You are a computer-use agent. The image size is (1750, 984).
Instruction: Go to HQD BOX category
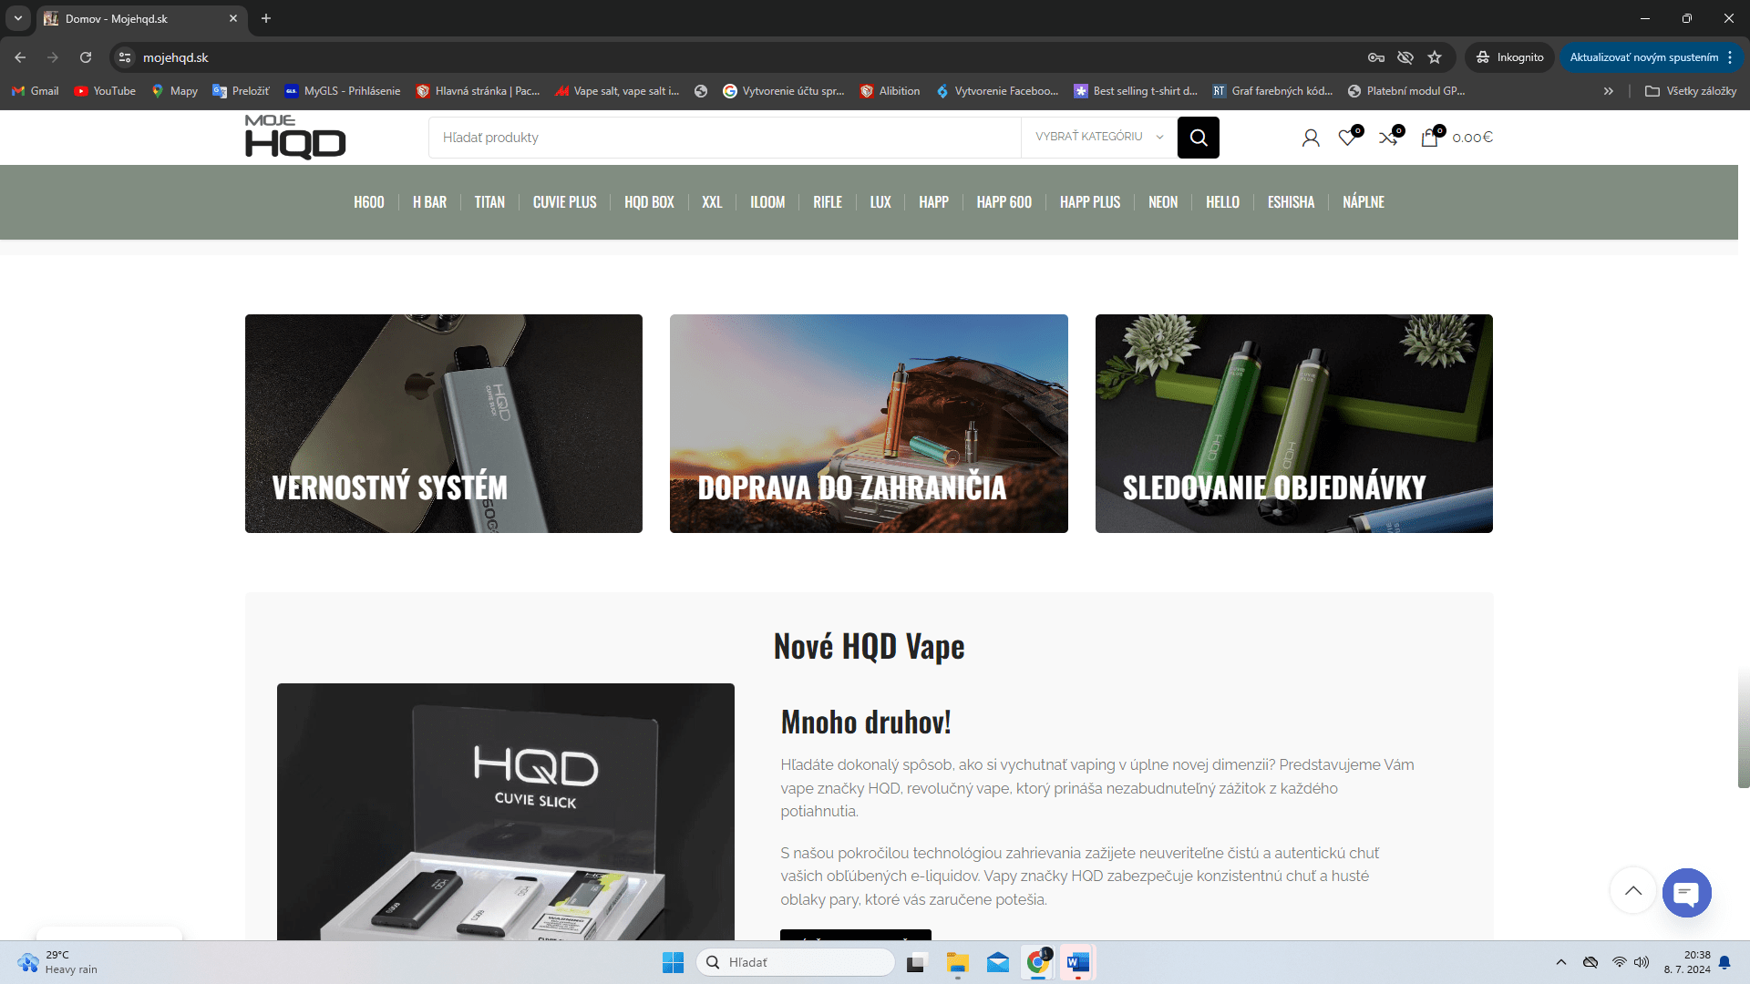pyautogui.click(x=649, y=202)
